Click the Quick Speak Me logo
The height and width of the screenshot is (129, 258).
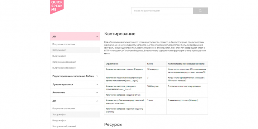click(x=57, y=7)
